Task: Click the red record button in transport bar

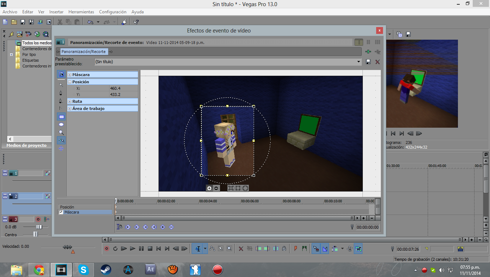Action: pyautogui.click(x=107, y=249)
